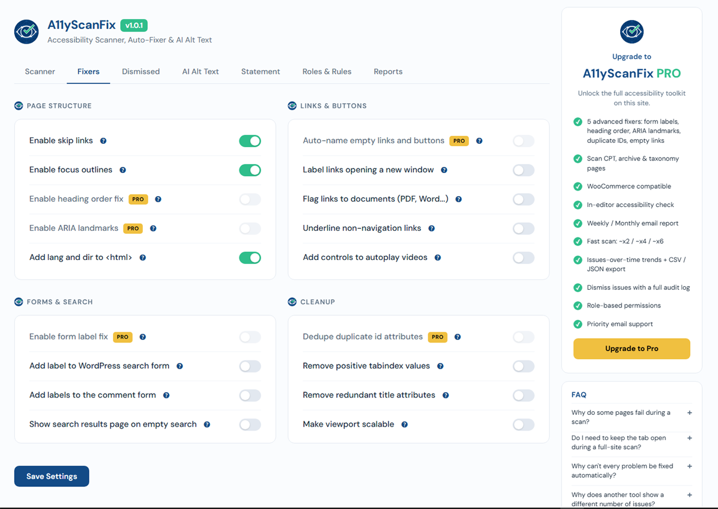Open the Statement tab
This screenshot has width=718, height=509.
[x=260, y=71]
